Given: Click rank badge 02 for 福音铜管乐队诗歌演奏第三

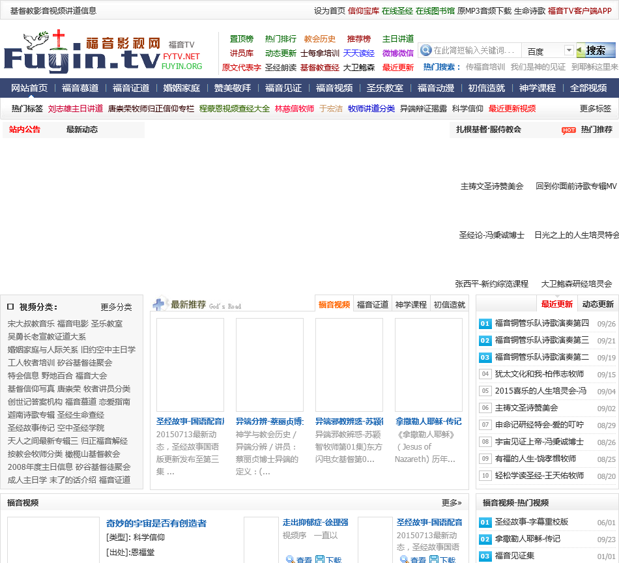Looking at the screenshot, I should coord(485,341).
